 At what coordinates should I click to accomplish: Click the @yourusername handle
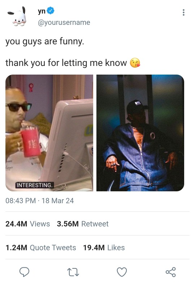point(64,23)
